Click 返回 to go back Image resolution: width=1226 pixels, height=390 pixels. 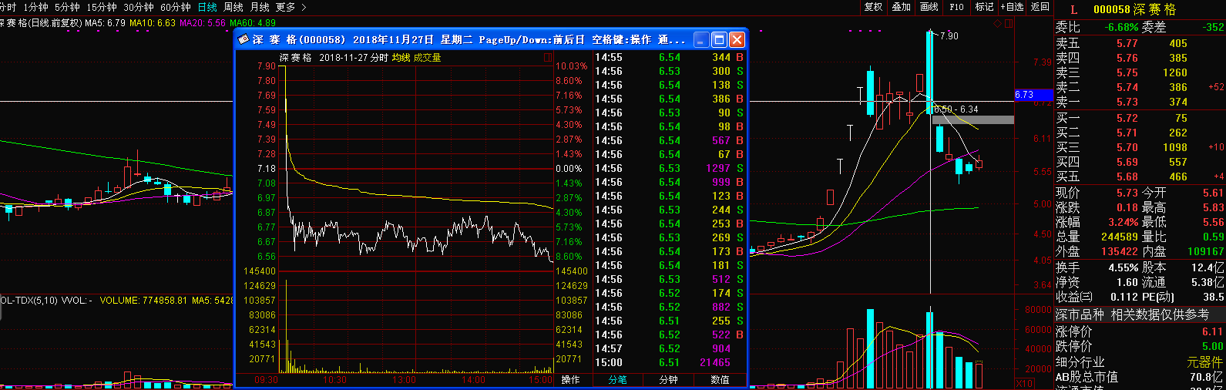tap(1040, 7)
